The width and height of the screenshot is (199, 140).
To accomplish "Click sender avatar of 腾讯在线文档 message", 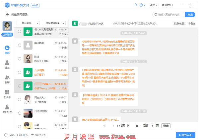I will click(x=75, y=70).
